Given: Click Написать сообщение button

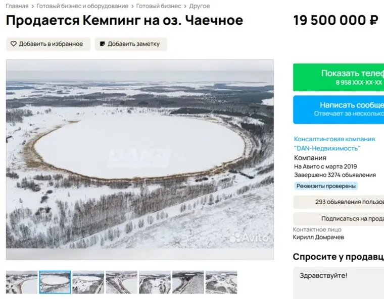Looking at the screenshot, I should (x=339, y=109).
